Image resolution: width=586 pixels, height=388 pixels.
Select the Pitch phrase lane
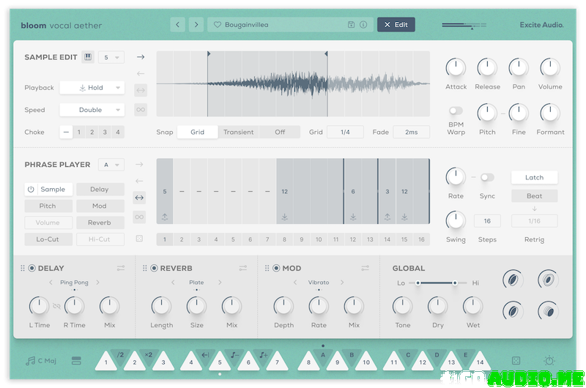pyautogui.click(x=48, y=206)
